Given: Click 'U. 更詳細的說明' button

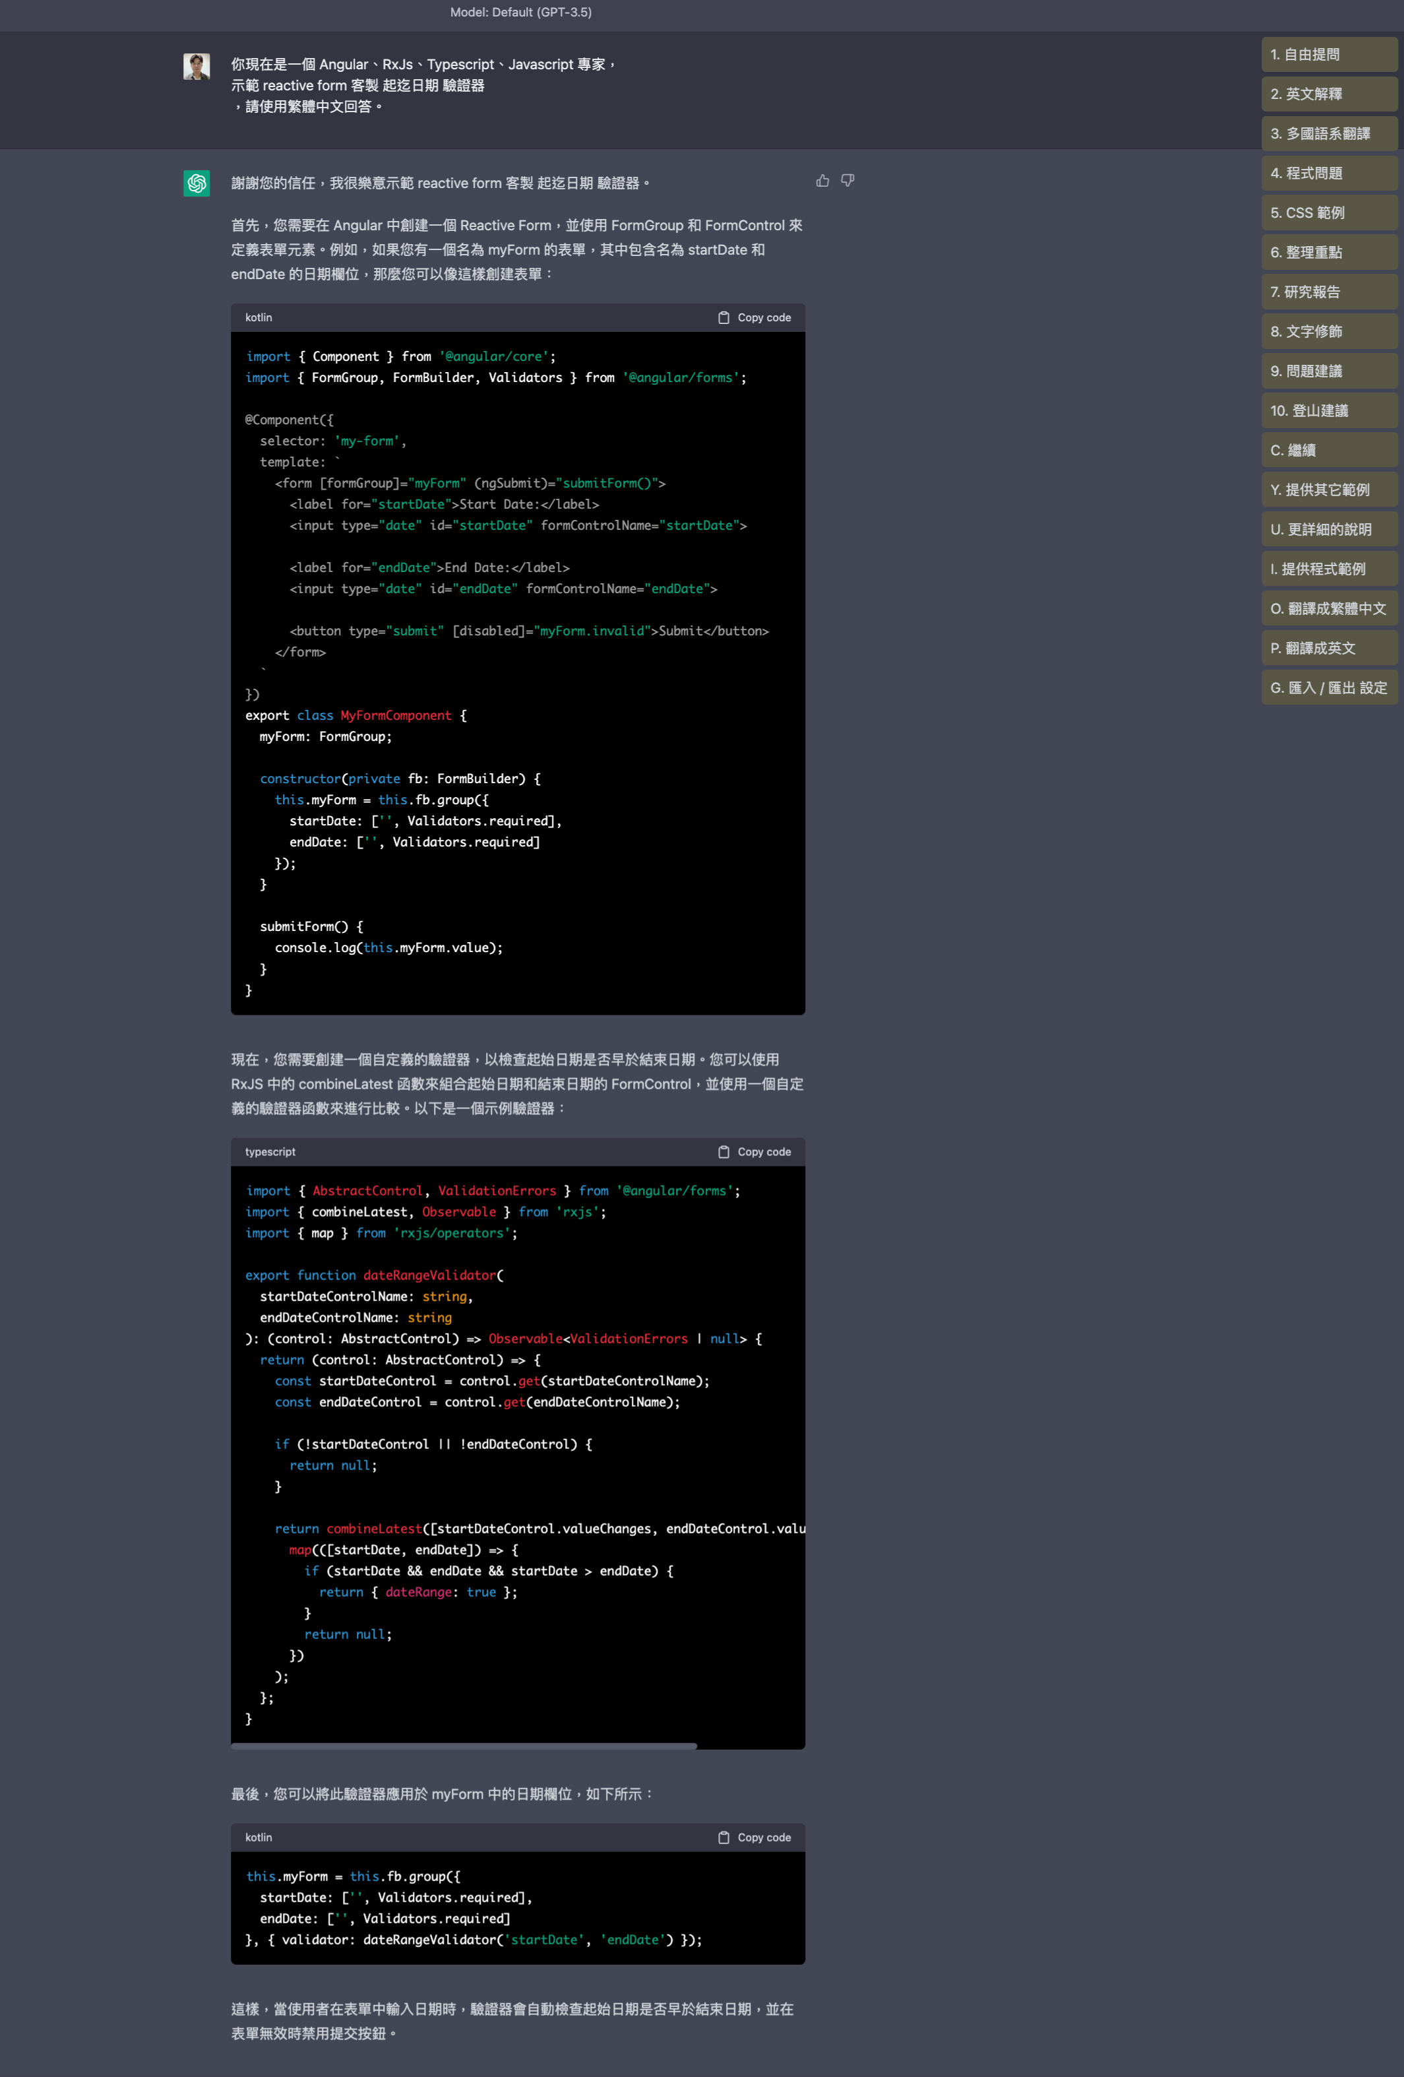Looking at the screenshot, I should [x=1329, y=529].
